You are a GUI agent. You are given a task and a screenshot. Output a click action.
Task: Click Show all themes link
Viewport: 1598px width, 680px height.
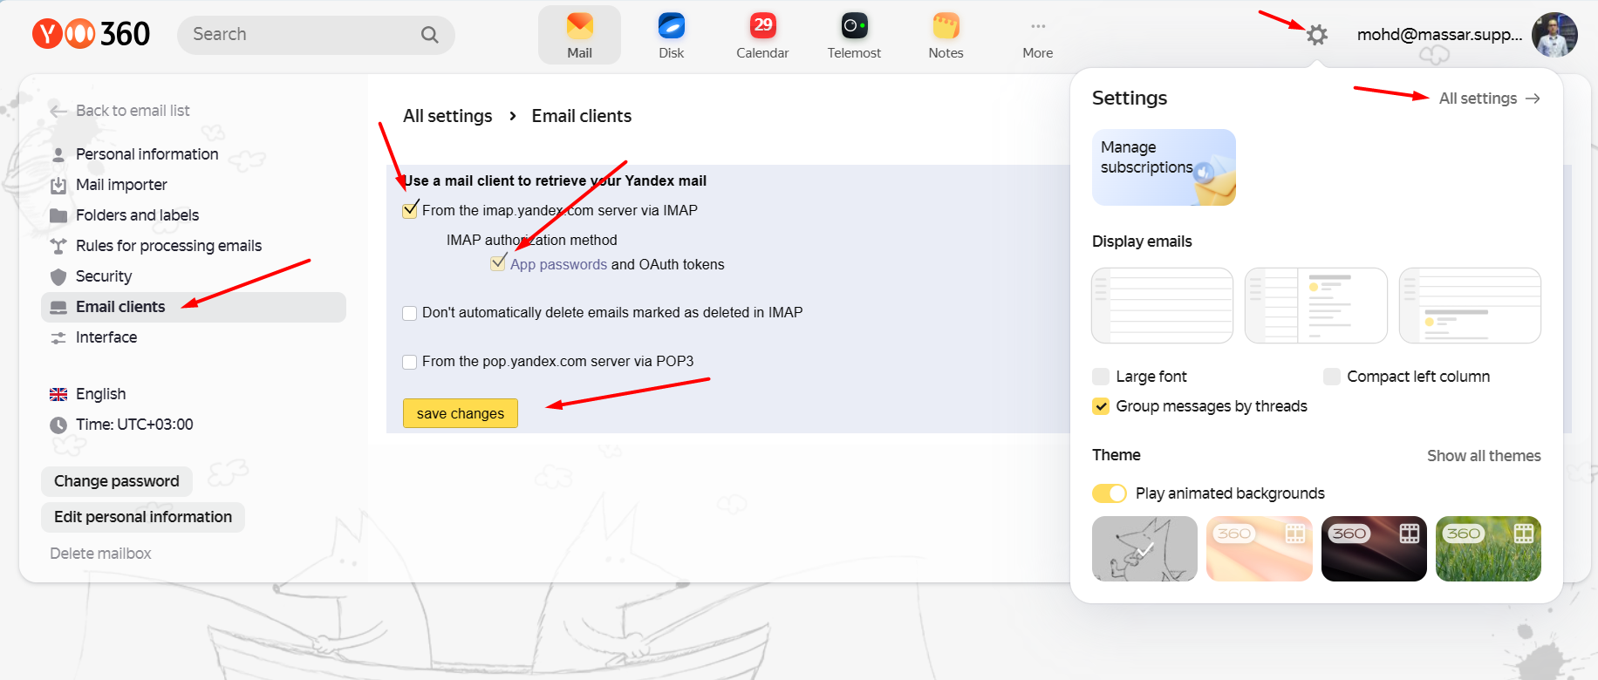pyautogui.click(x=1484, y=456)
